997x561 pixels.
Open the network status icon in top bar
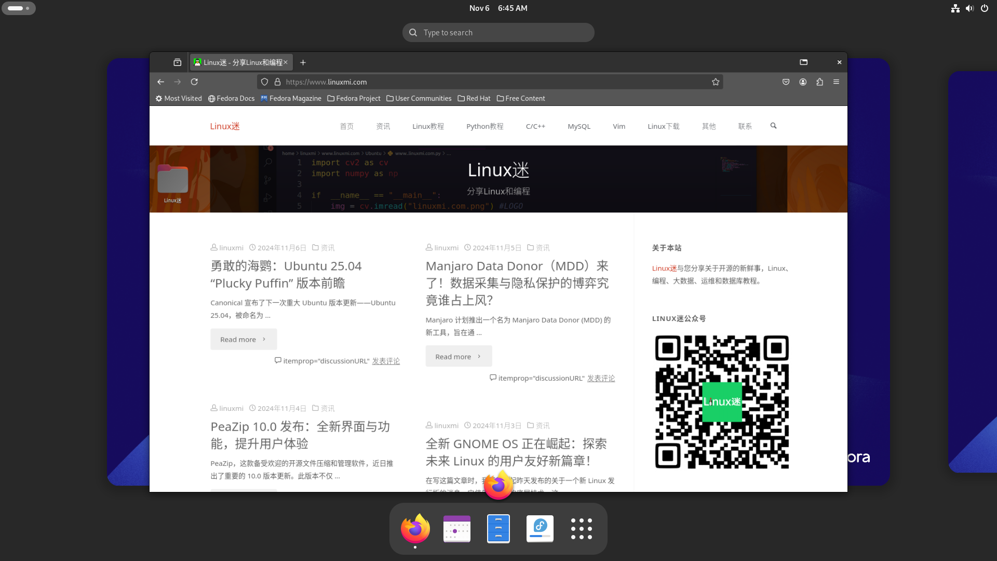pyautogui.click(x=955, y=8)
